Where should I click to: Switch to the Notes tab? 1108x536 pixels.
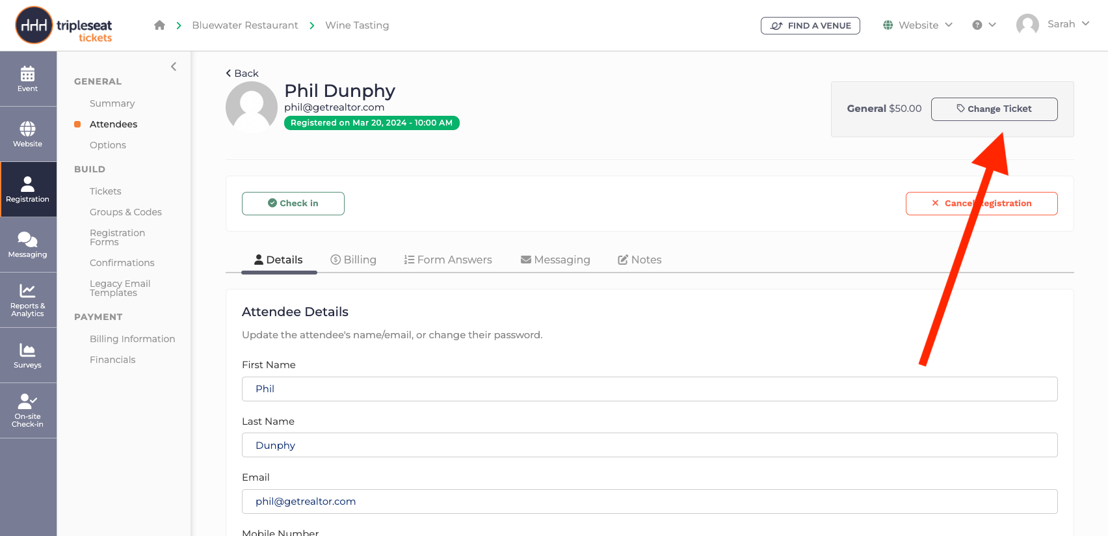coord(640,260)
